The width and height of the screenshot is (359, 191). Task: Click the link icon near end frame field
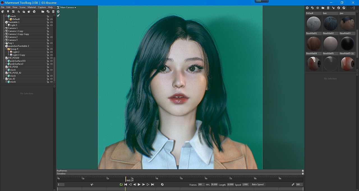click(x=293, y=185)
